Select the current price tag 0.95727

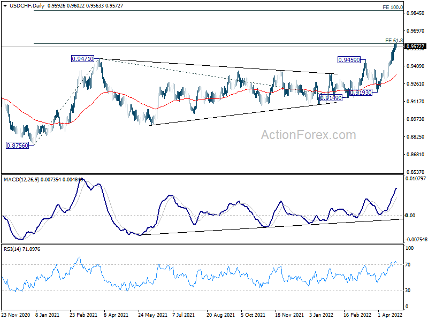coord(415,47)
